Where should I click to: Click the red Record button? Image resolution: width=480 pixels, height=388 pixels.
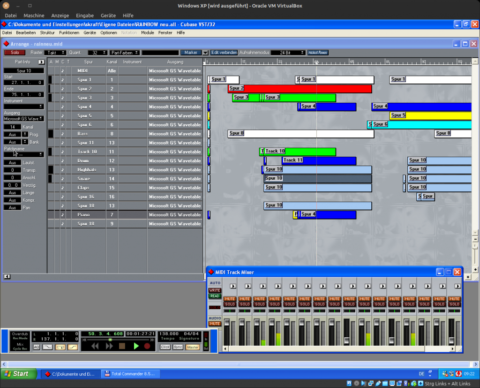[x=147, y=346]
